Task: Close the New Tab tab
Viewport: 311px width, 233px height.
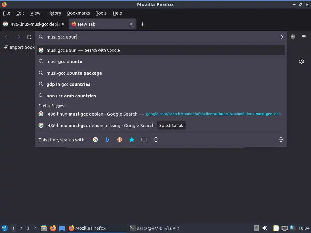Action: [131, 24]
